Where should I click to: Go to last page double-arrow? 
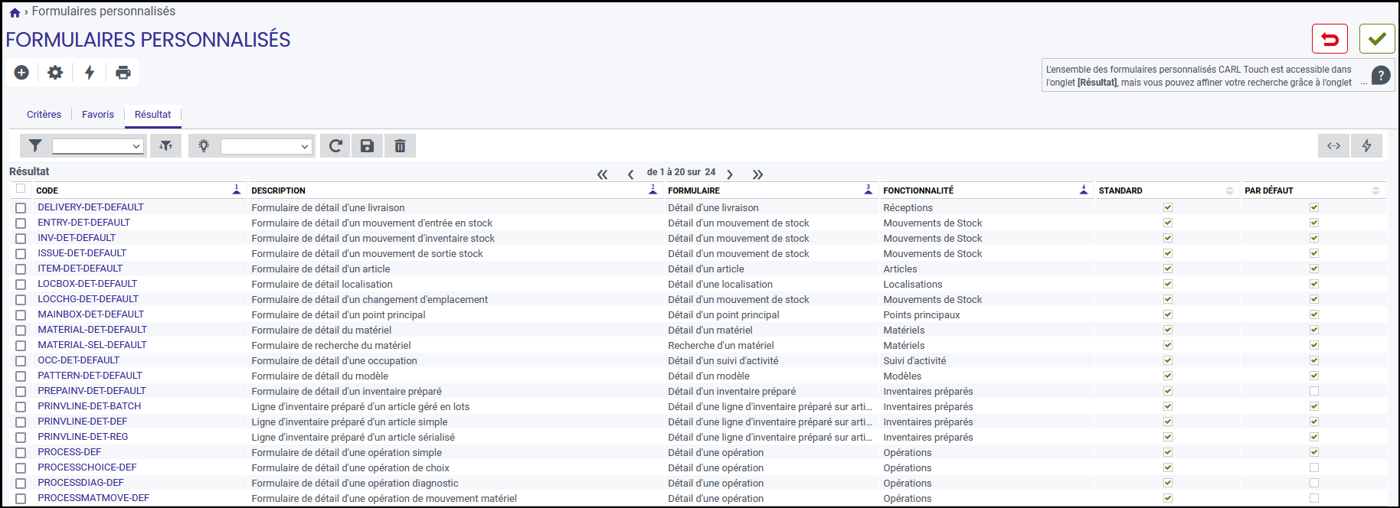[x=757, y=174]
